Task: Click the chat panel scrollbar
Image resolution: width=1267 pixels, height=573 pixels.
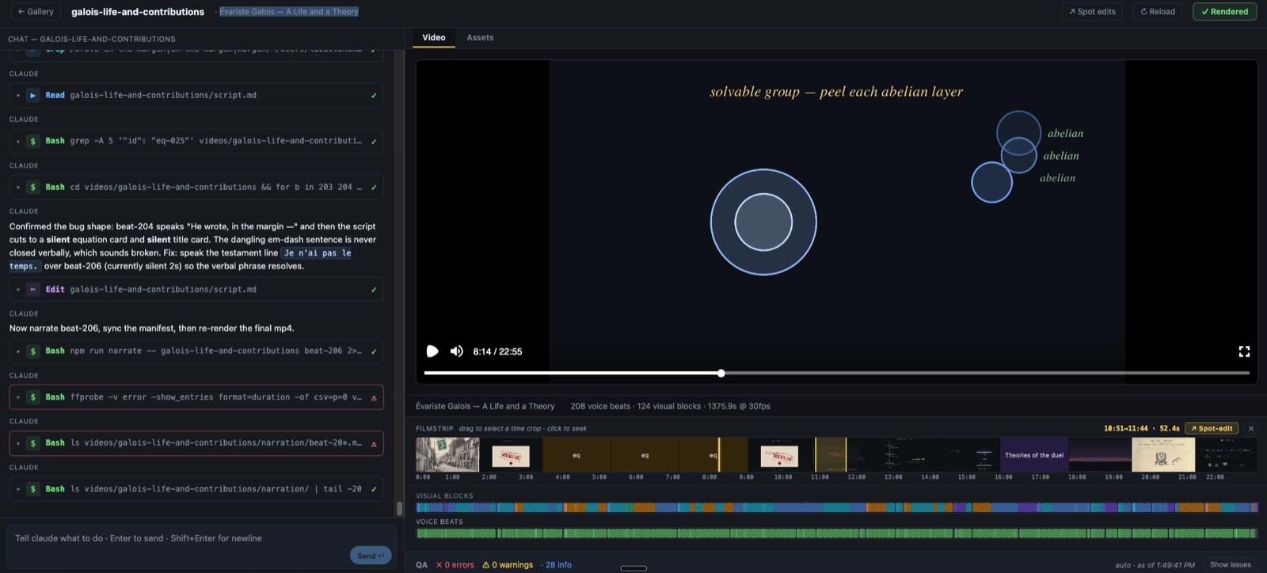Action: [x=399, y=507]
